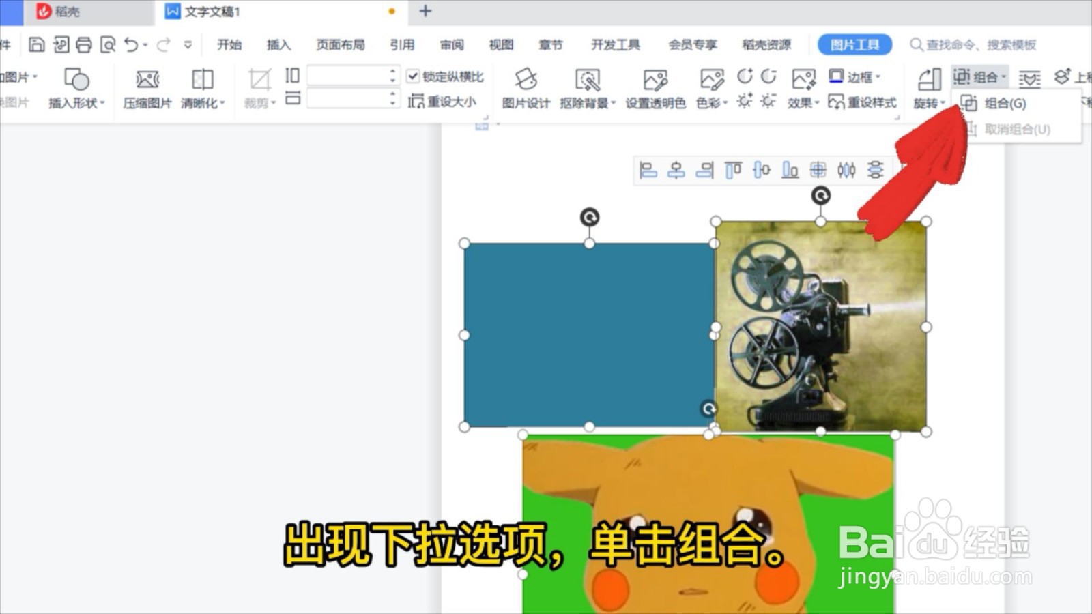Open the 会员专享 ribbon tab
This screenshot has width=1092, height=614.
pos(693,45)
